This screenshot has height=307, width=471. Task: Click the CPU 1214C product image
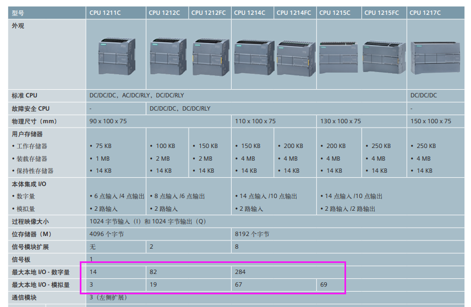click(x=254, y=57)
